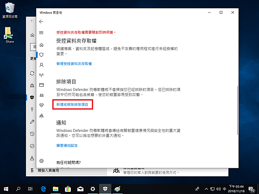This screenshot has height=194, width=259.
Task: Open Virus & threat protection shield icon
Action: (x=41, y=55)
